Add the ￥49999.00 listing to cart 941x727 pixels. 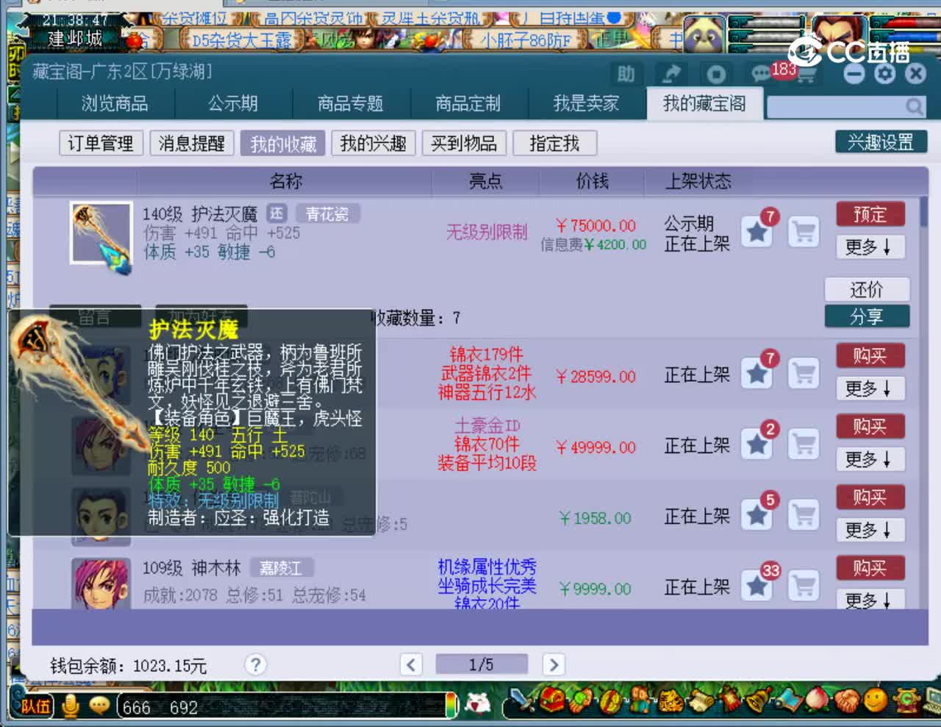tap(804, 444)
